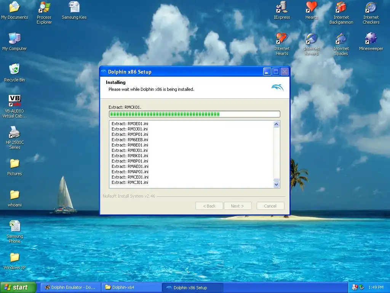Select log line Extract: RM6EEB.ini

click(x=130, y=140)
